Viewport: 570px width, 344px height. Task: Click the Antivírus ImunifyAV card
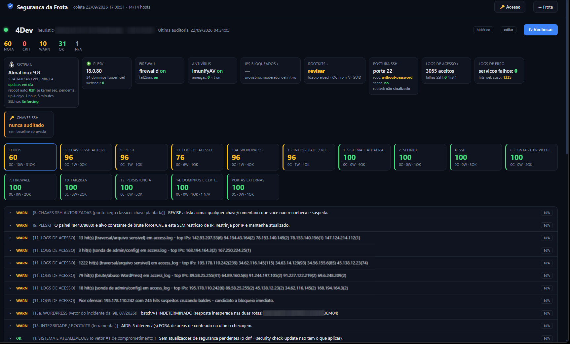point(212,70)
